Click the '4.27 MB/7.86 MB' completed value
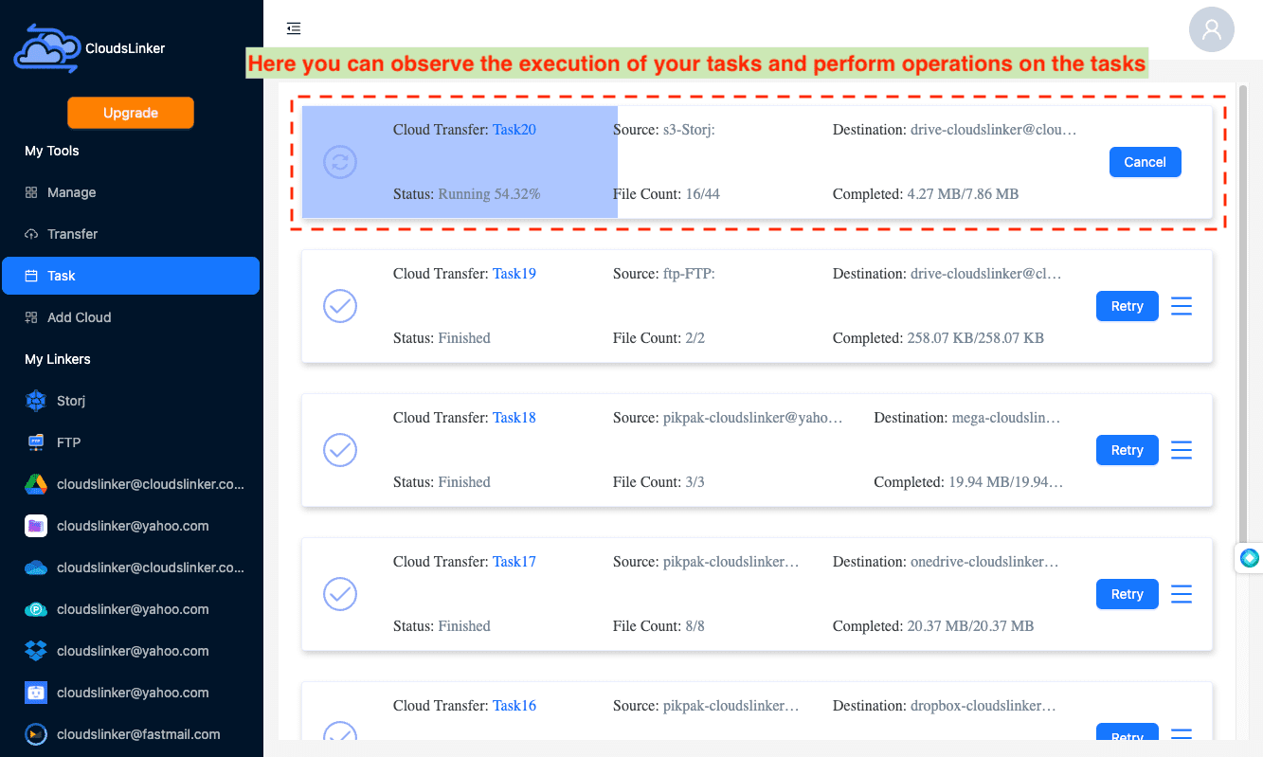The image size is (1263, 757). [963, 193]
